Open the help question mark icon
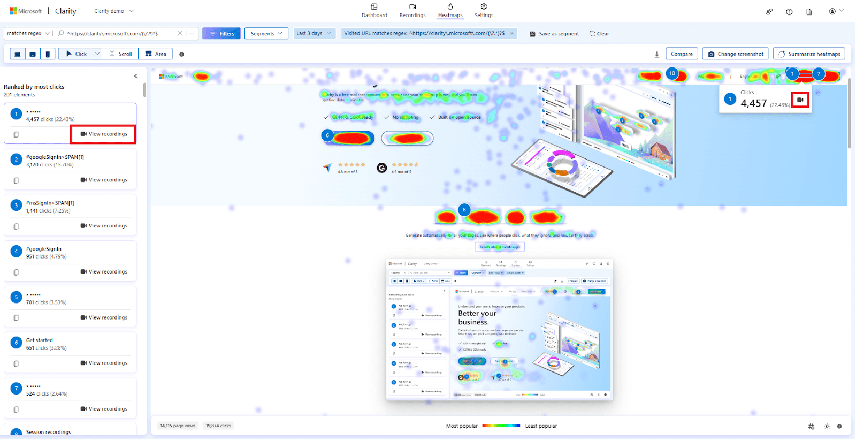 click(789, 12)
